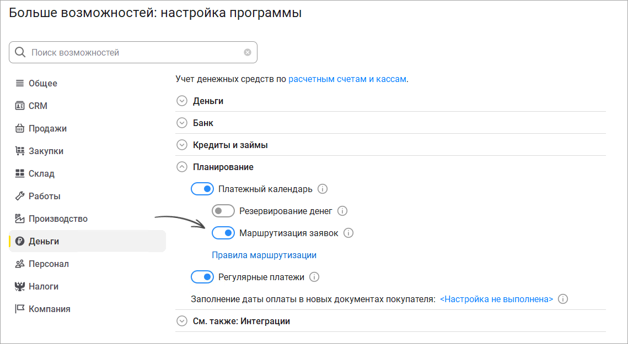Image resolution: width=628 pixels, height=344 pixels.
Task: Click the Поиск возможностей search field
Action: 133,52
